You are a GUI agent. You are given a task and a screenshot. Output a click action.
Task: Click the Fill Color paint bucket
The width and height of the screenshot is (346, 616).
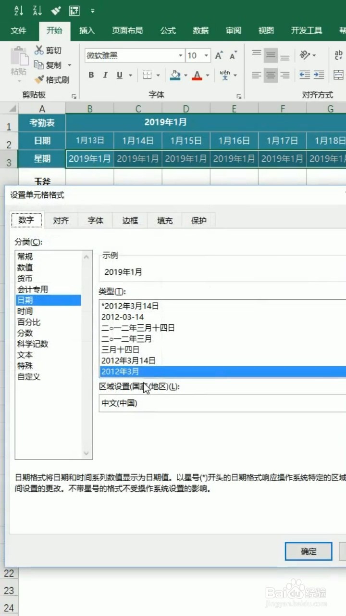tap(175, 75)
